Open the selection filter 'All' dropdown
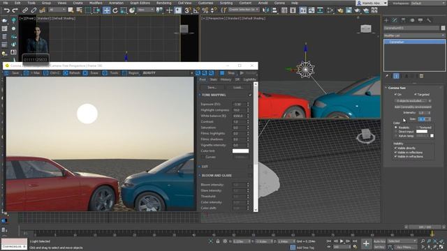The height and width of the screenshot is (251, 447). click(57, 10)
